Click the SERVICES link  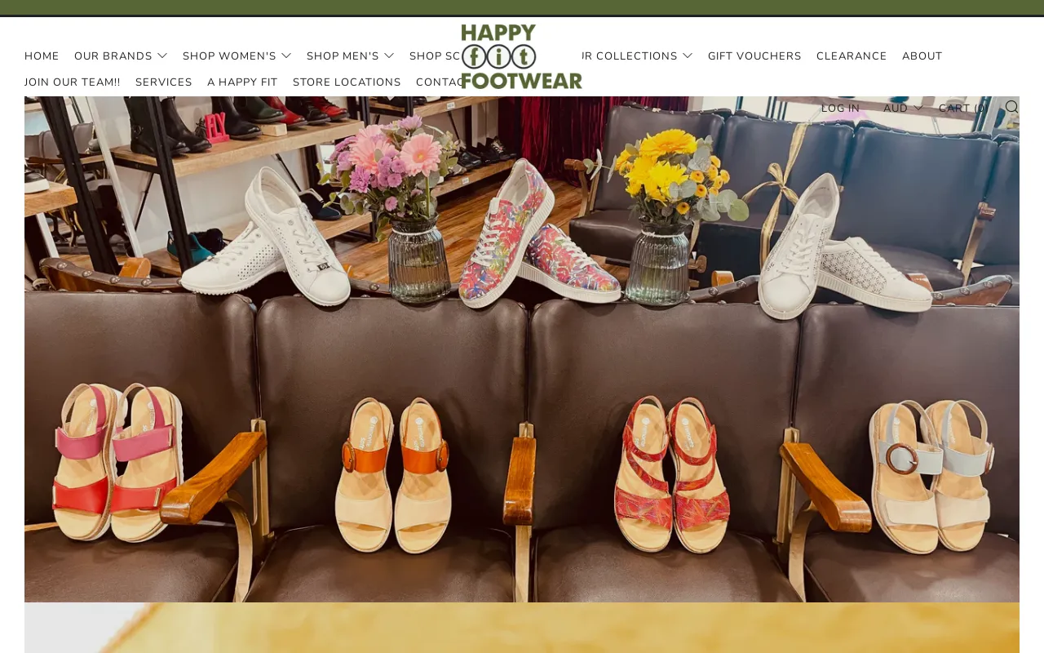coord(163,82)
